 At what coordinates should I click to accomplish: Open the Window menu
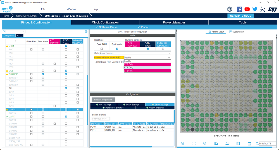coord(71,9)
